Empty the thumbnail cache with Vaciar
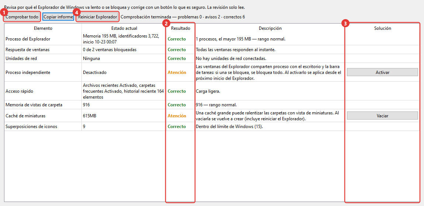This screenshot has width=424, height=206. tap(382, 116)
